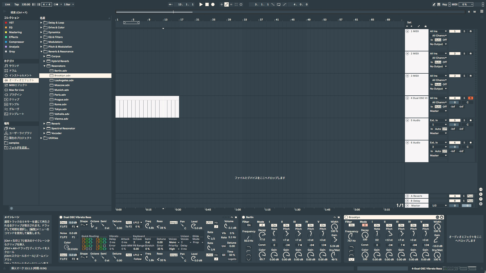The width and height of the screenshot is (486, 273).
Task: Select the Tokyo.adv preset in the browser
Action: point(61,109)
